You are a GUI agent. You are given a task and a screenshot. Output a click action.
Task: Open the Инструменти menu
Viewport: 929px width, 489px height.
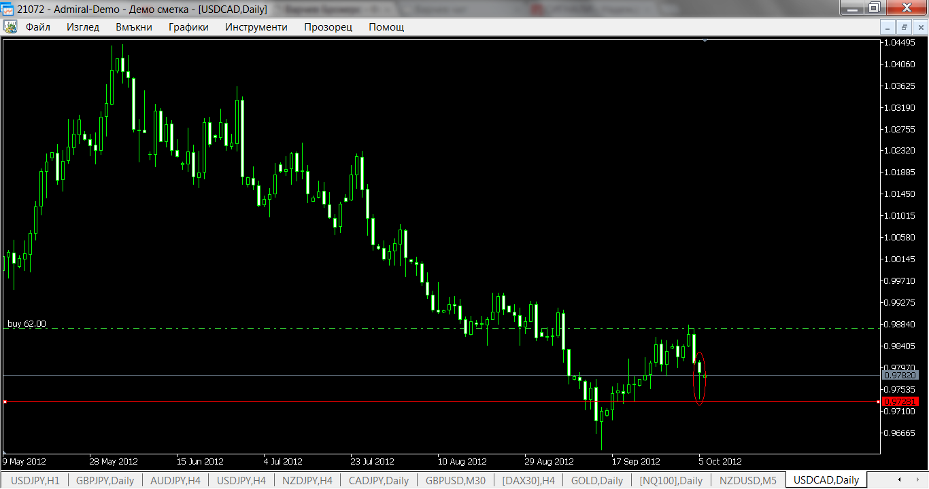point(256,27)
